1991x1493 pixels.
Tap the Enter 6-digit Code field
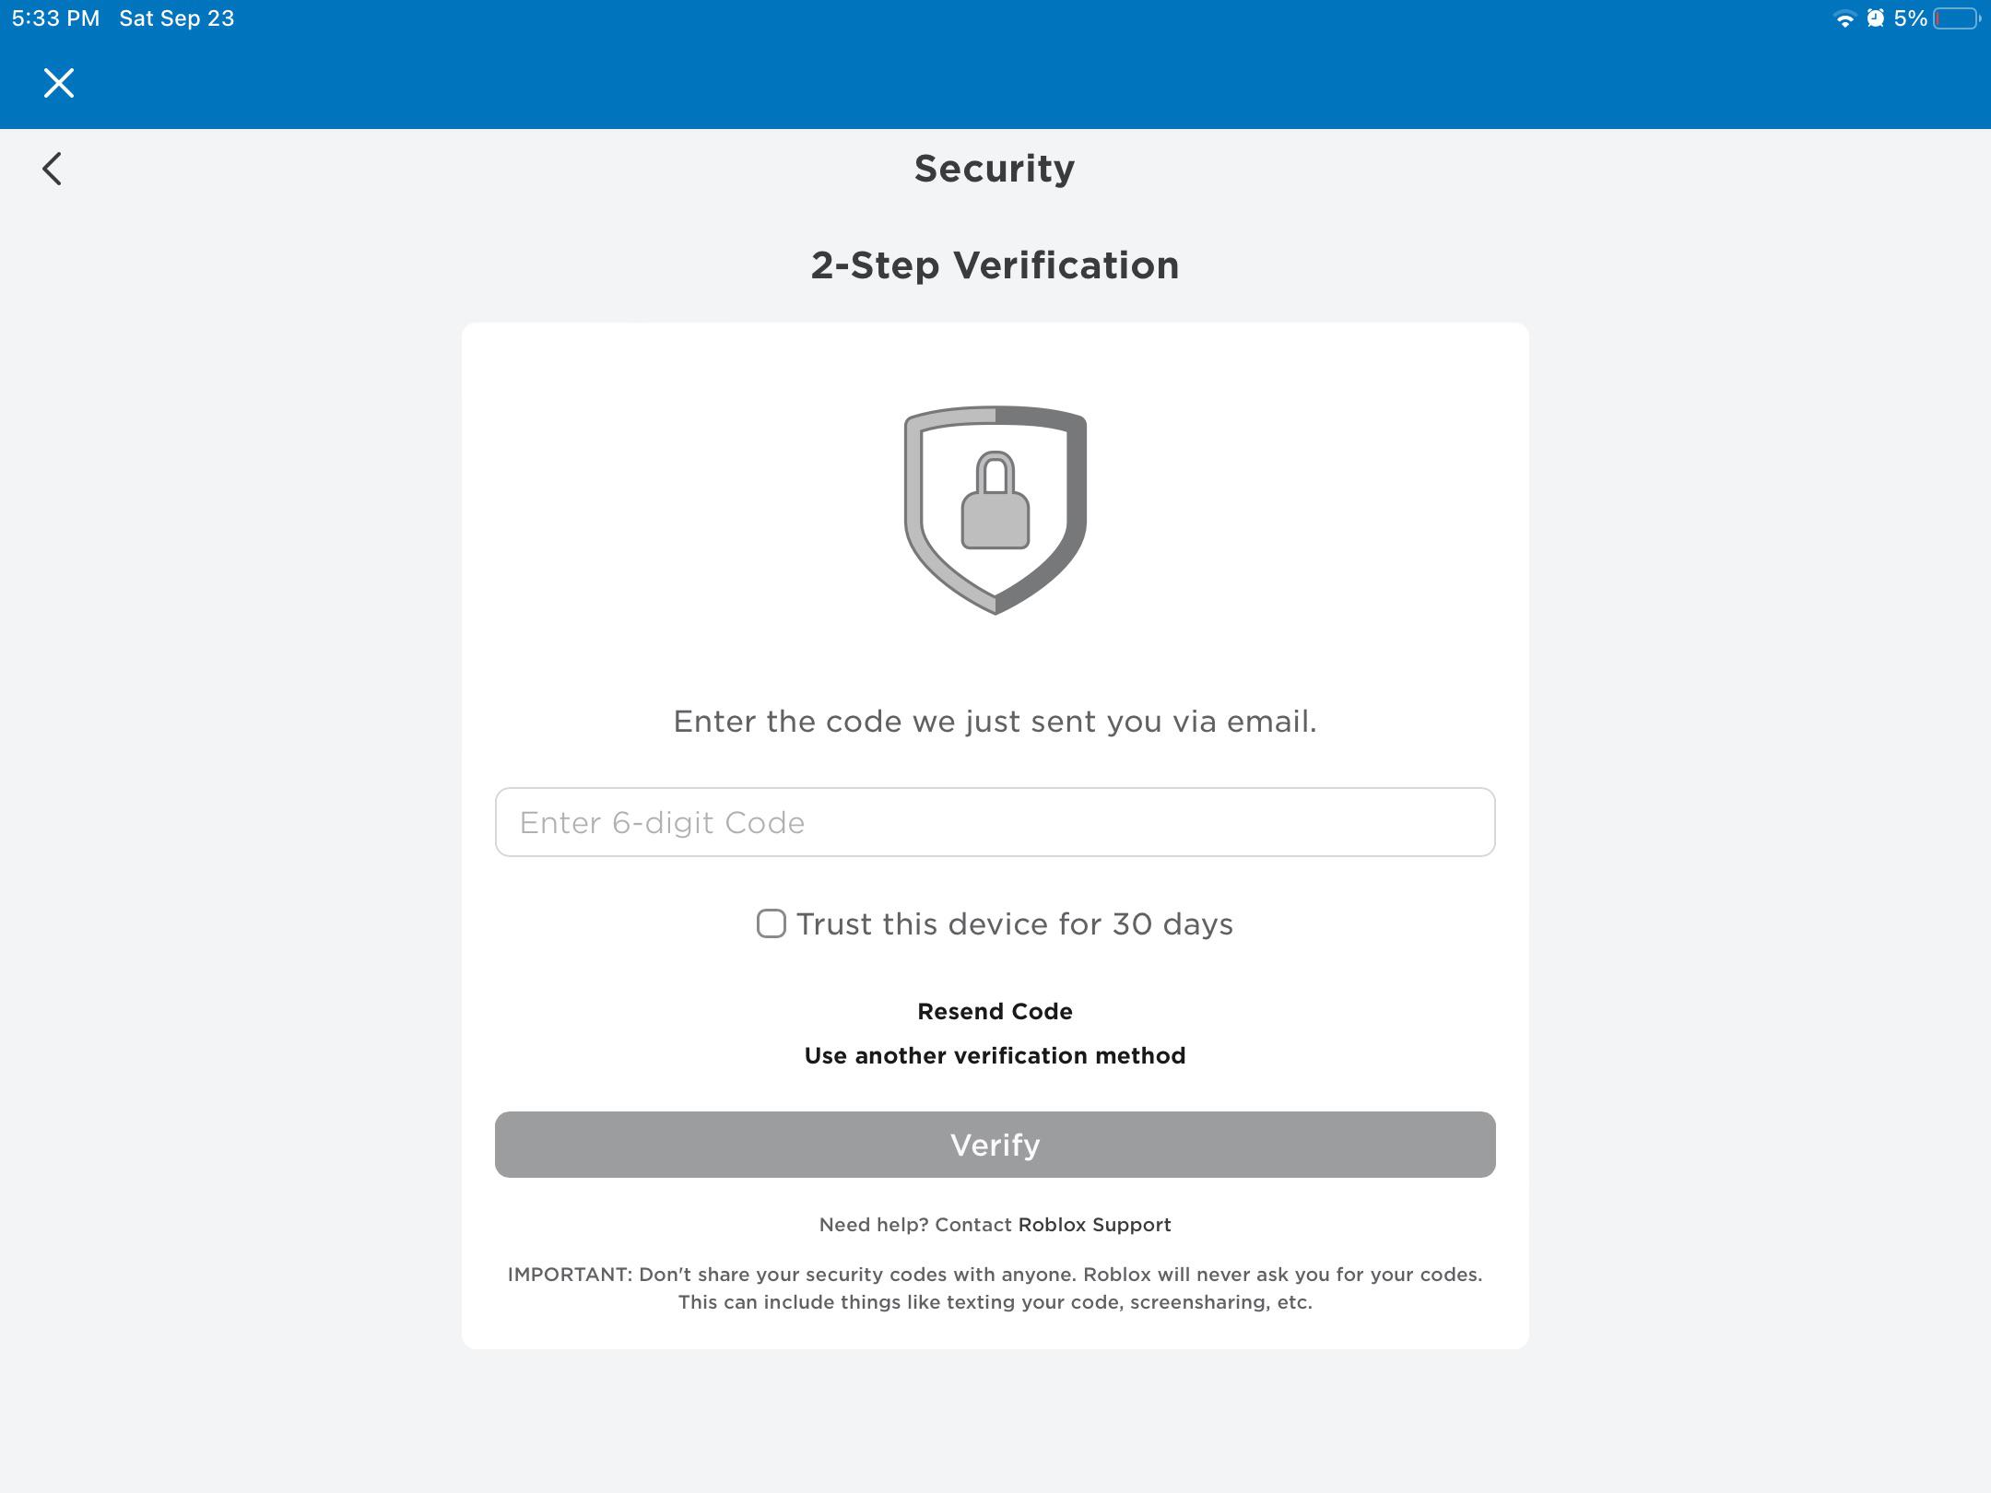coord(995,822)
